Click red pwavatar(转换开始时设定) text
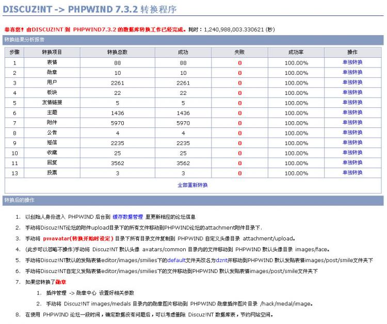This screenshot has width=387, height=324. pos(78,239)
